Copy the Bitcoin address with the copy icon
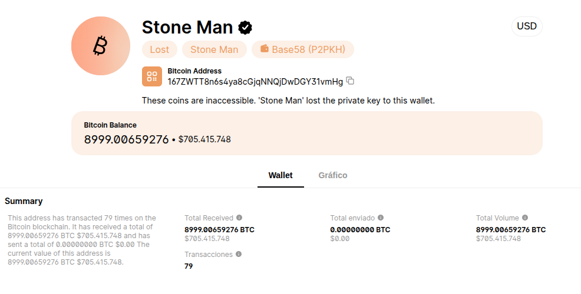The height and width of the screenshot is (294, 581). click(x=350, y=81)
